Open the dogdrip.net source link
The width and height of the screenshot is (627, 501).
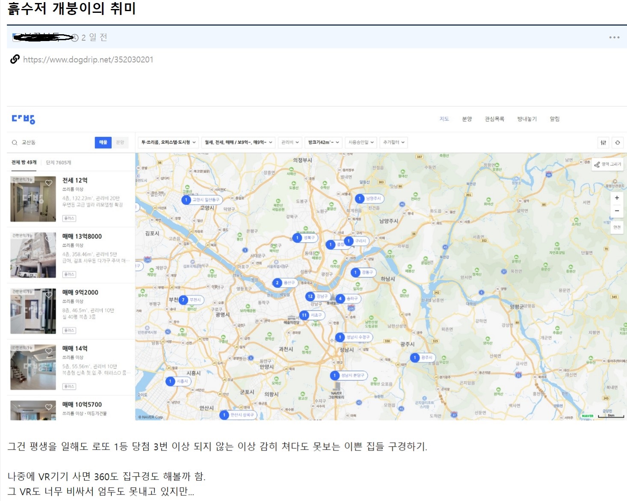point(88,59)
